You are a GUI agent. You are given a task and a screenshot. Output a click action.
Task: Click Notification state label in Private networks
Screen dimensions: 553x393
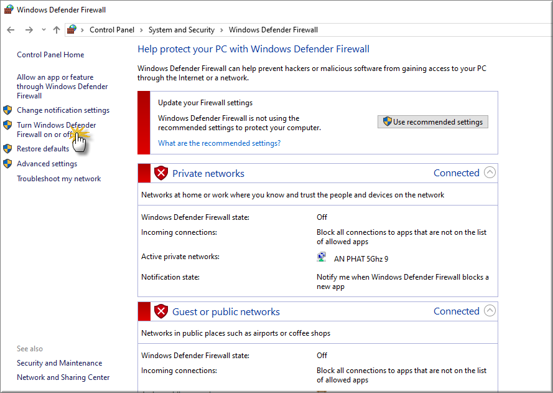point(170,277)
